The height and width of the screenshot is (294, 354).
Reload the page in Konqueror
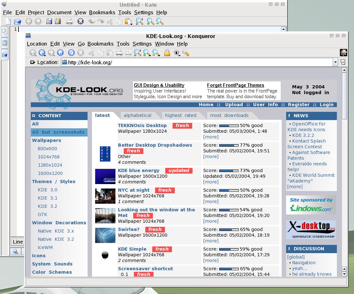click(71, 53)
